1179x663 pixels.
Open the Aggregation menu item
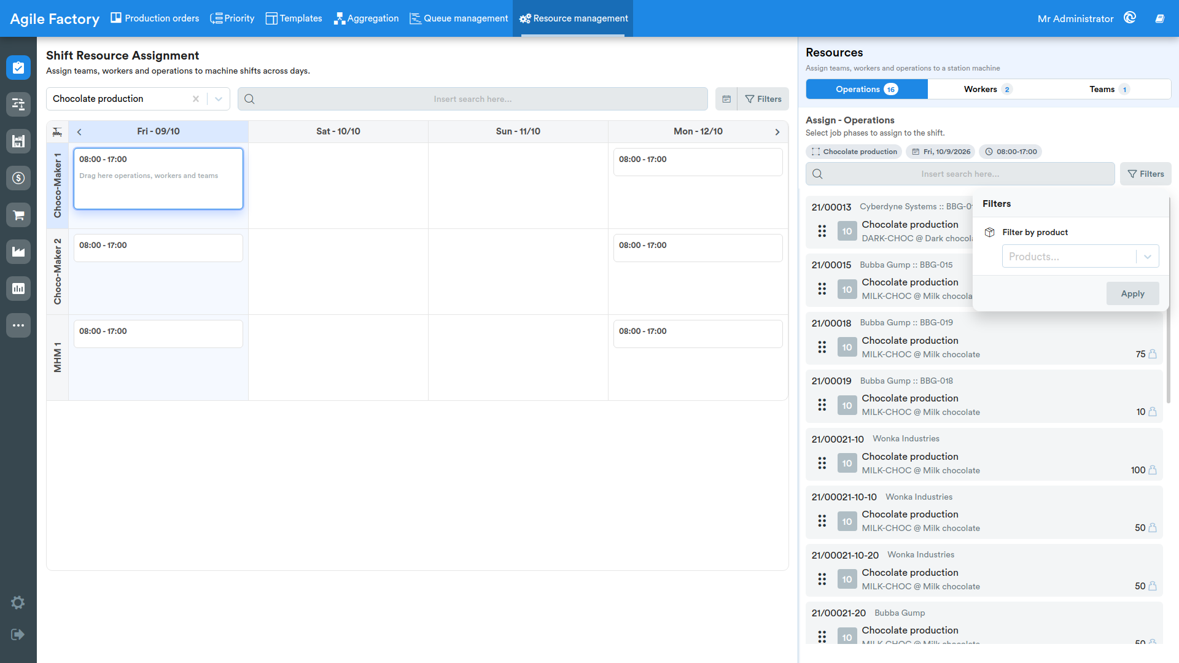[x=367, y=18]
